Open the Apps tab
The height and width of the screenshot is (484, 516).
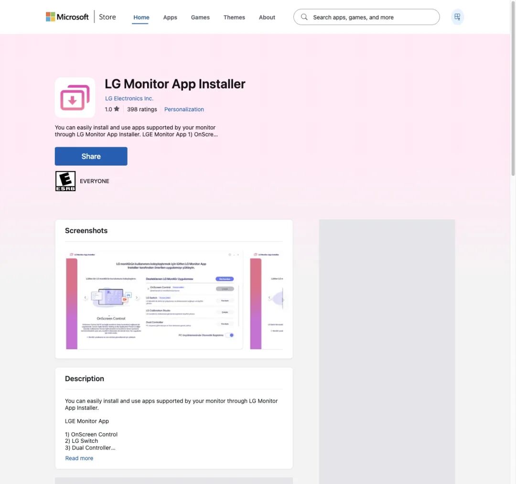click(x=170, y=17)
